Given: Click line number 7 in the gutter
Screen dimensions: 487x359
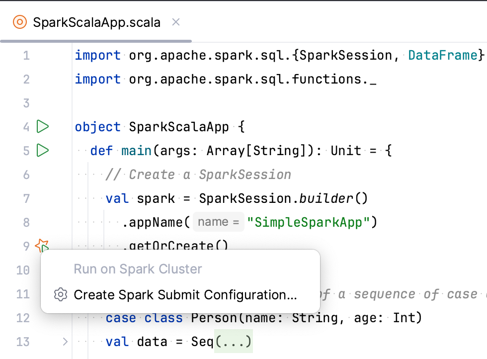Looking at the screenshot, I should 26,198.
